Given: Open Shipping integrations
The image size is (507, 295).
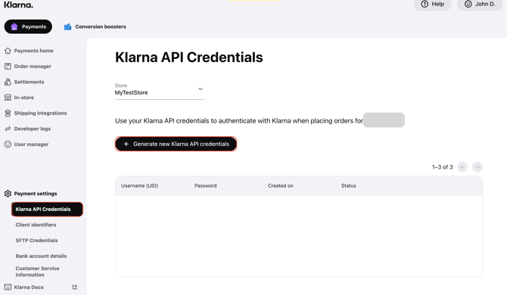Looking at the screenshot, I should click(x=36, y=113).
